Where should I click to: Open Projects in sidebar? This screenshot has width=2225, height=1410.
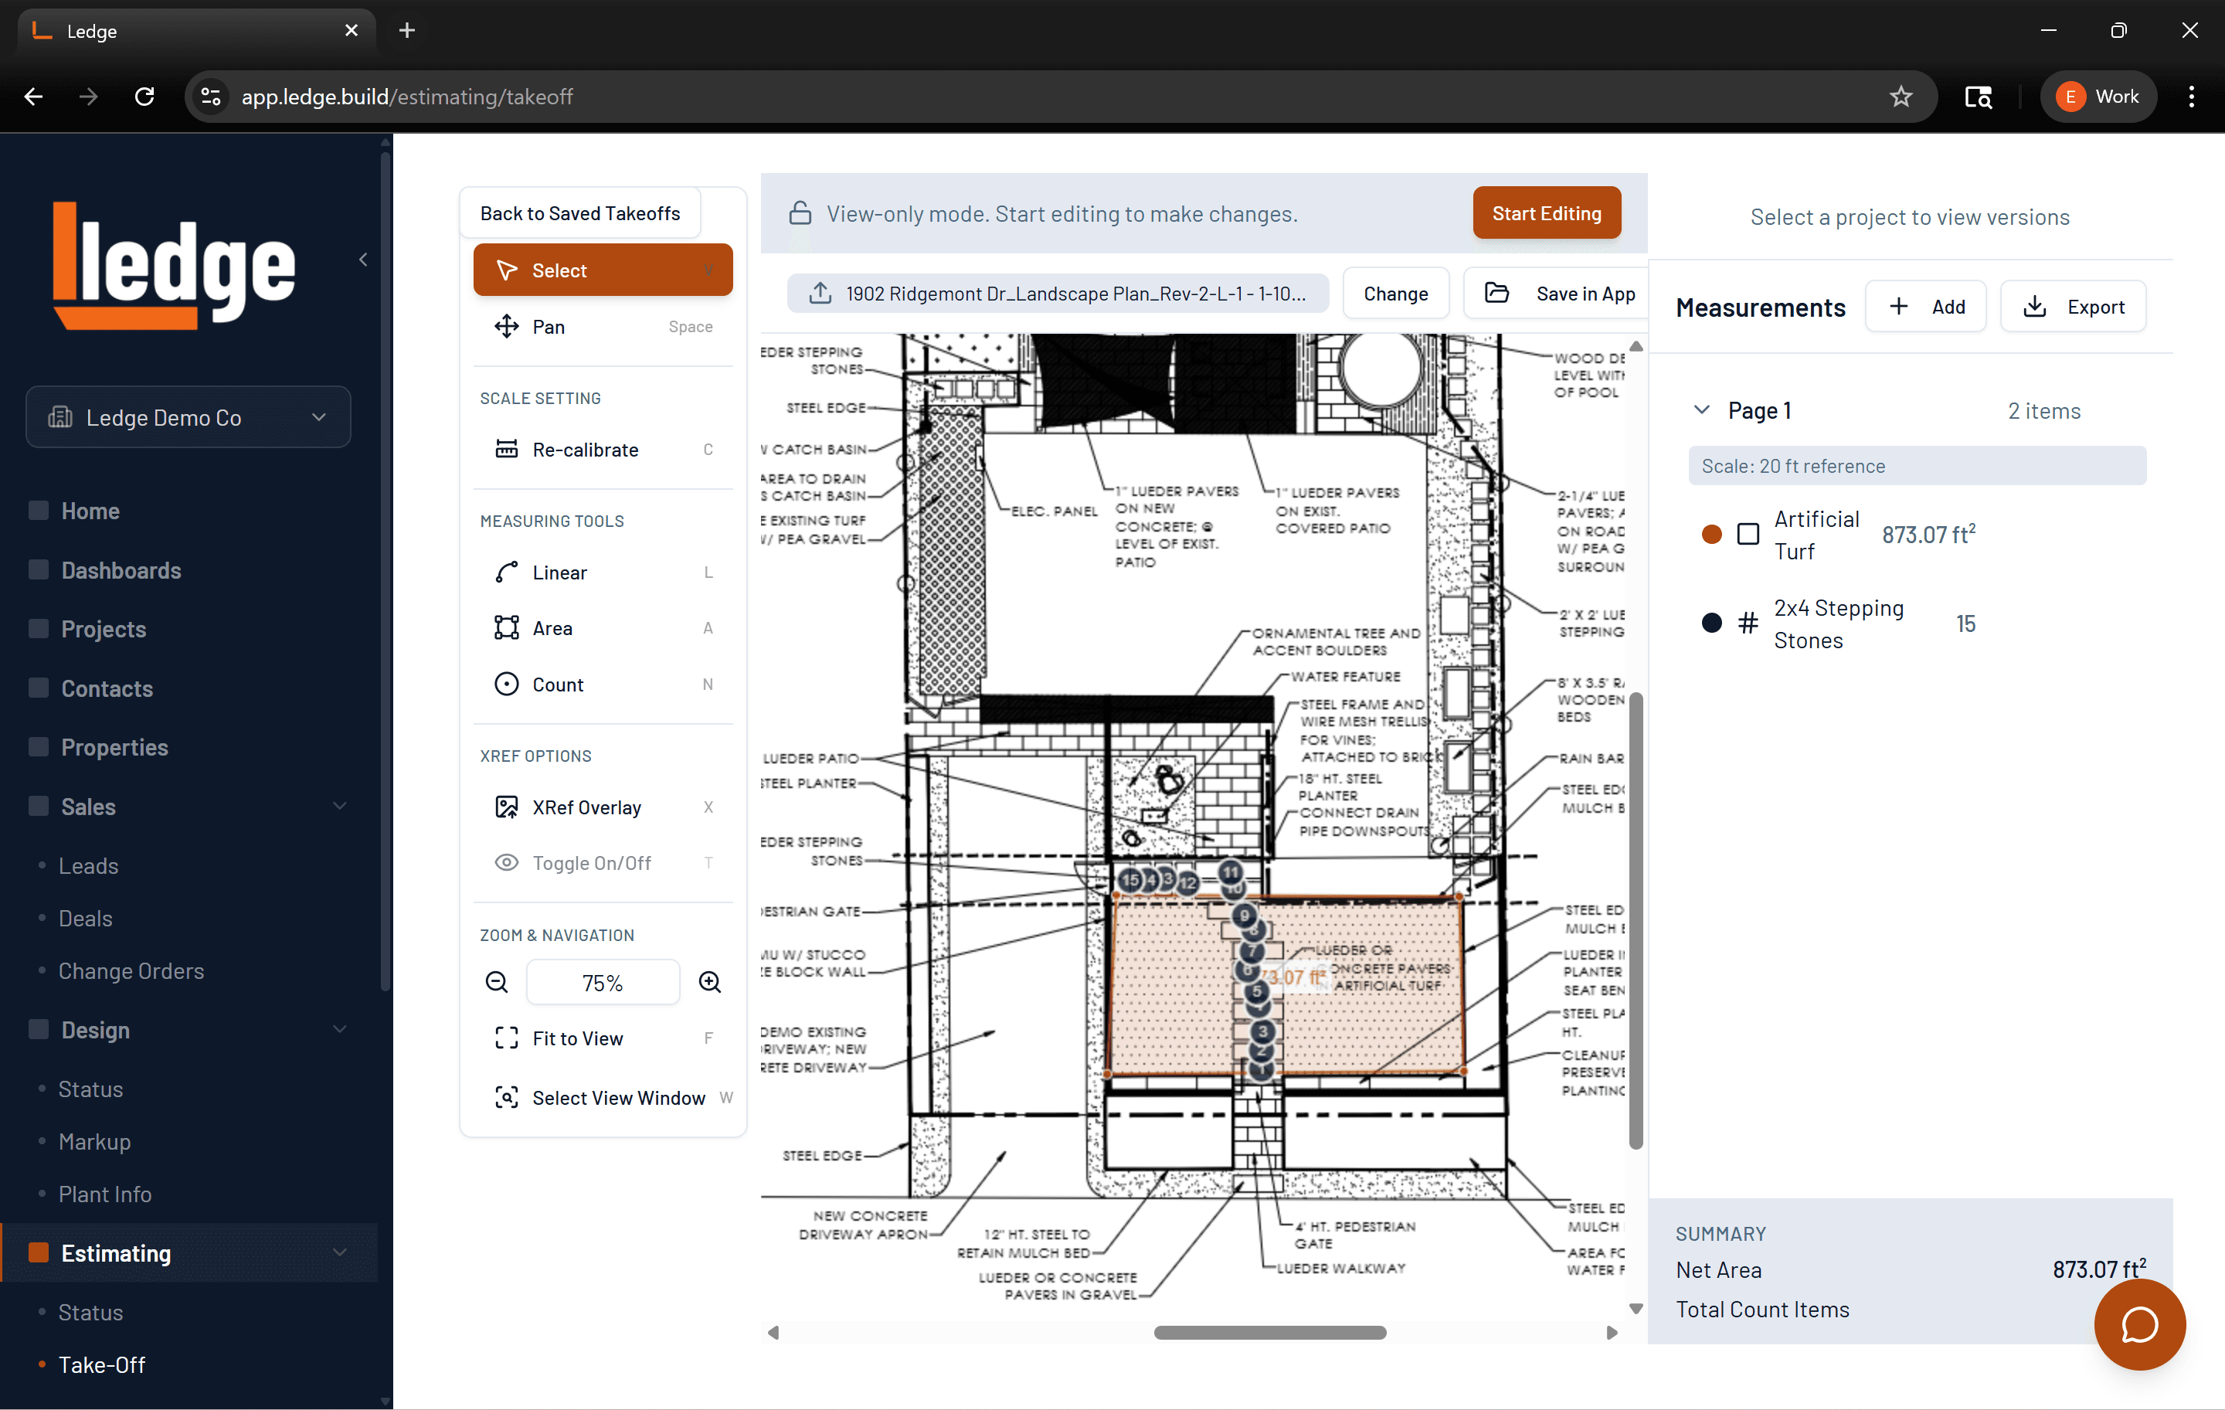coord(103,629)
